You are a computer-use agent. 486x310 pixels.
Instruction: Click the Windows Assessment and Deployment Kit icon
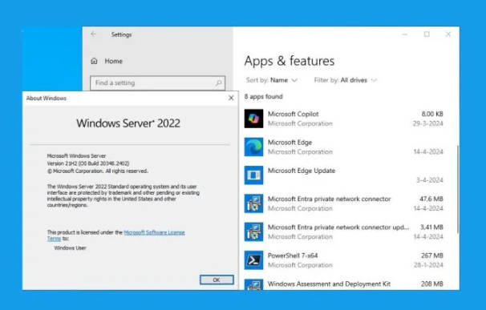click(253, 284)
